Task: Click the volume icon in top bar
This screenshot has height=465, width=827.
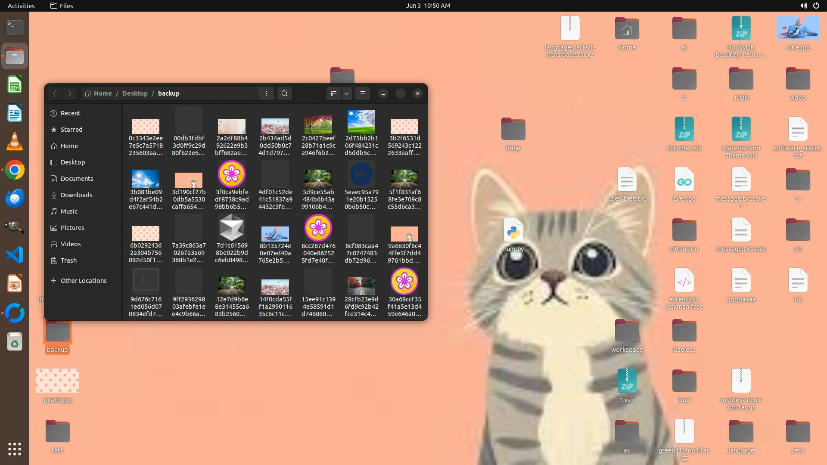Action: (x=804, y=6)
